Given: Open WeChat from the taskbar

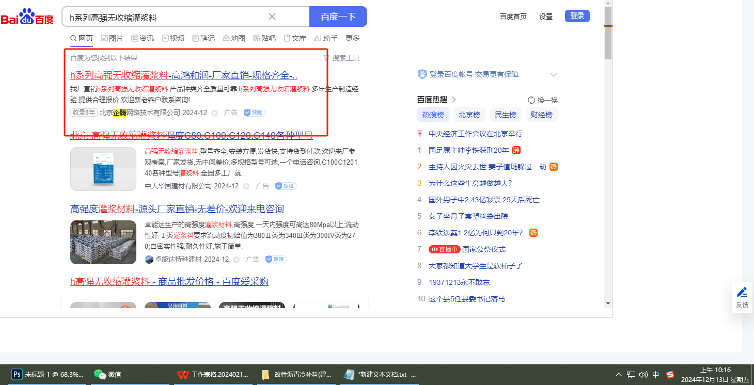Looking at the screenshot, I should pos(100,375).
